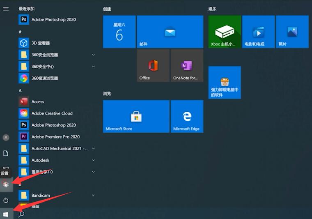Open 照片 photos tile
The width and height of the screenshot is (312, 219).
click(292, 32)
